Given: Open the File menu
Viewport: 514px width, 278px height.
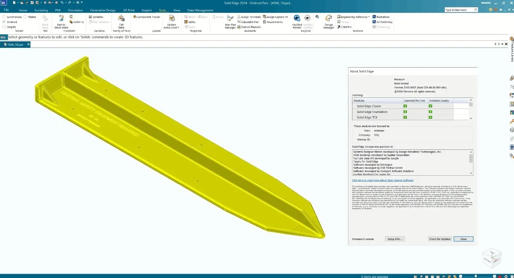Looking at the screenshot, I should tap(6, 10).
